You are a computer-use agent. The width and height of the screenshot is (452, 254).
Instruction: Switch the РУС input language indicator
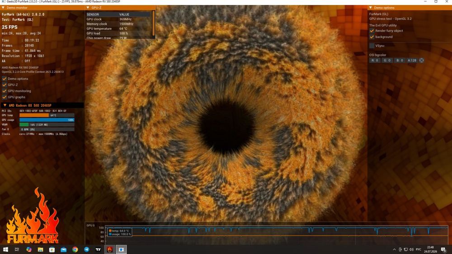419,249
